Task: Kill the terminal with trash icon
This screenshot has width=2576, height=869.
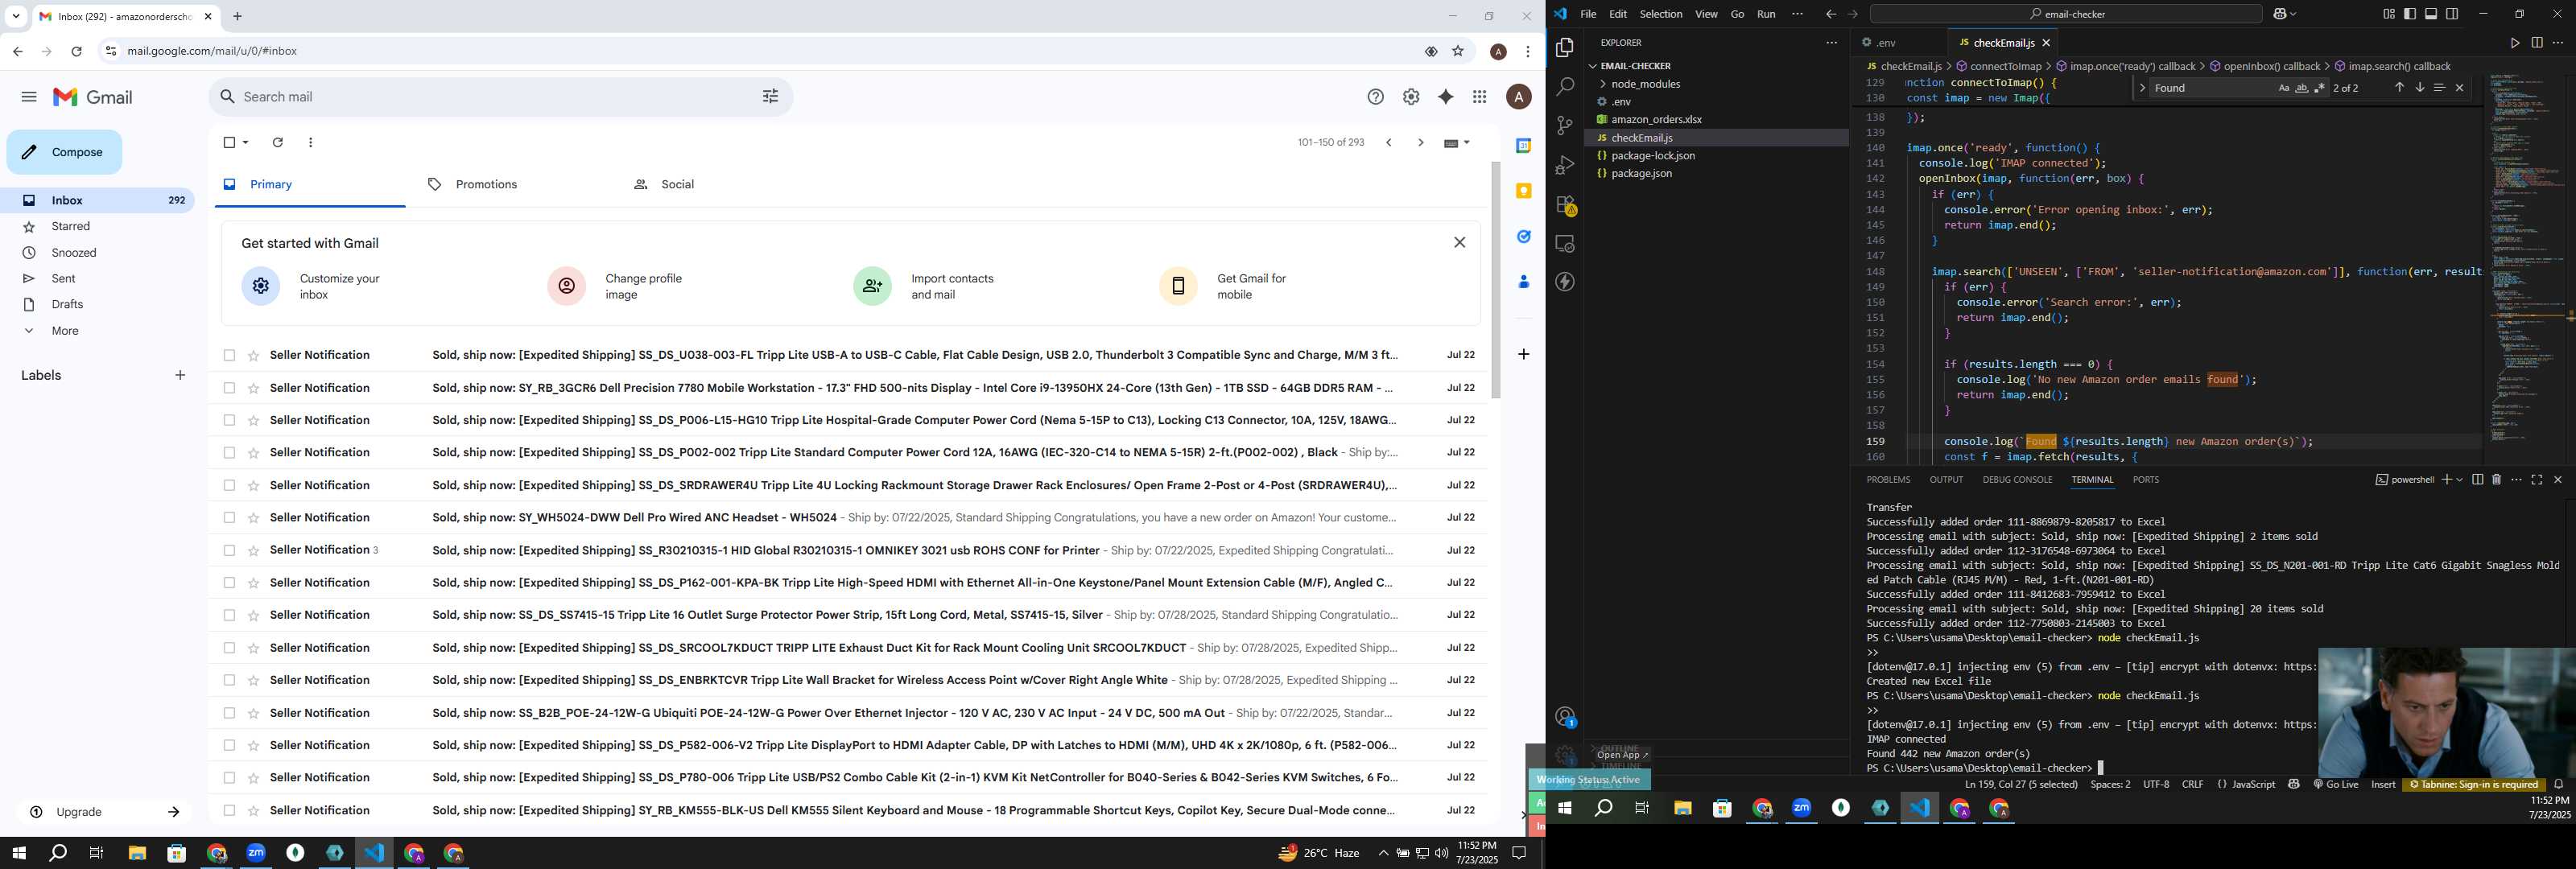Action: click(x=2496, y=480)
